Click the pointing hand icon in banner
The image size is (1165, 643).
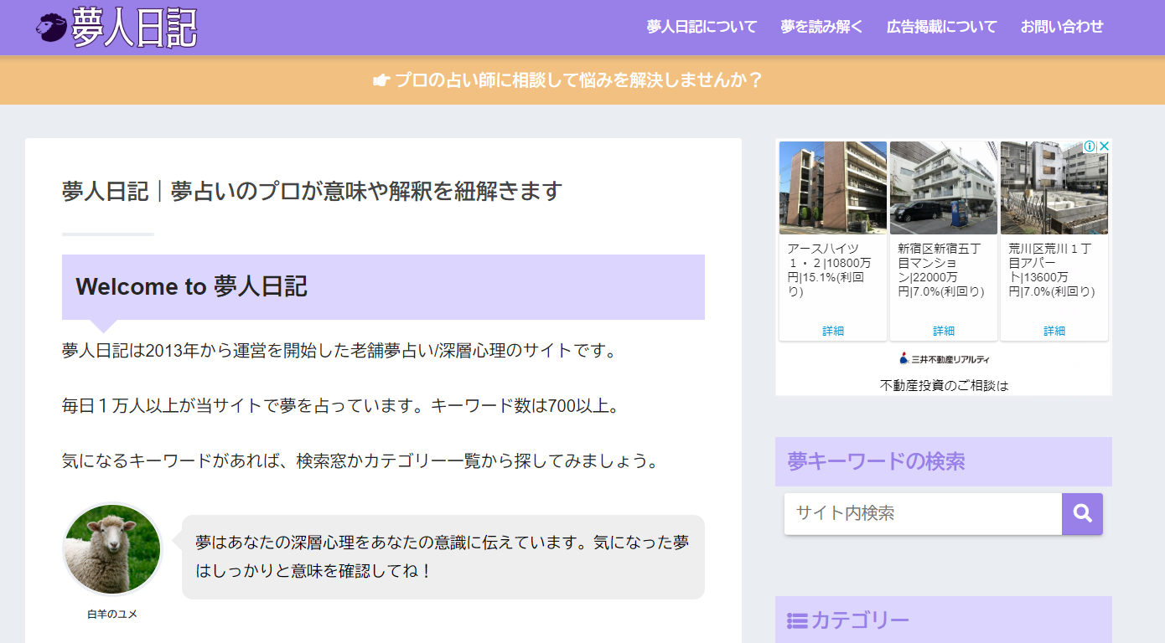[381, 80]
